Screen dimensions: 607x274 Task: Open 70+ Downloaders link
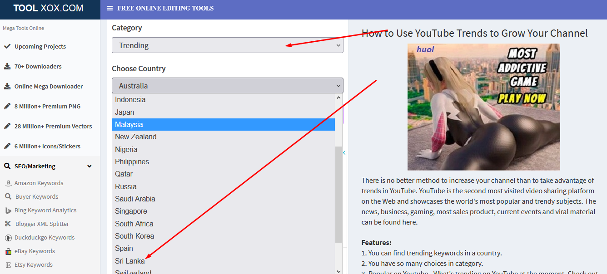point(38,66)
